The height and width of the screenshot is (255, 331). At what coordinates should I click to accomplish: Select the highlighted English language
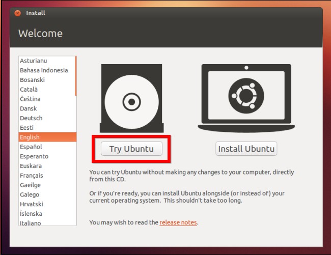pos(47,137)
